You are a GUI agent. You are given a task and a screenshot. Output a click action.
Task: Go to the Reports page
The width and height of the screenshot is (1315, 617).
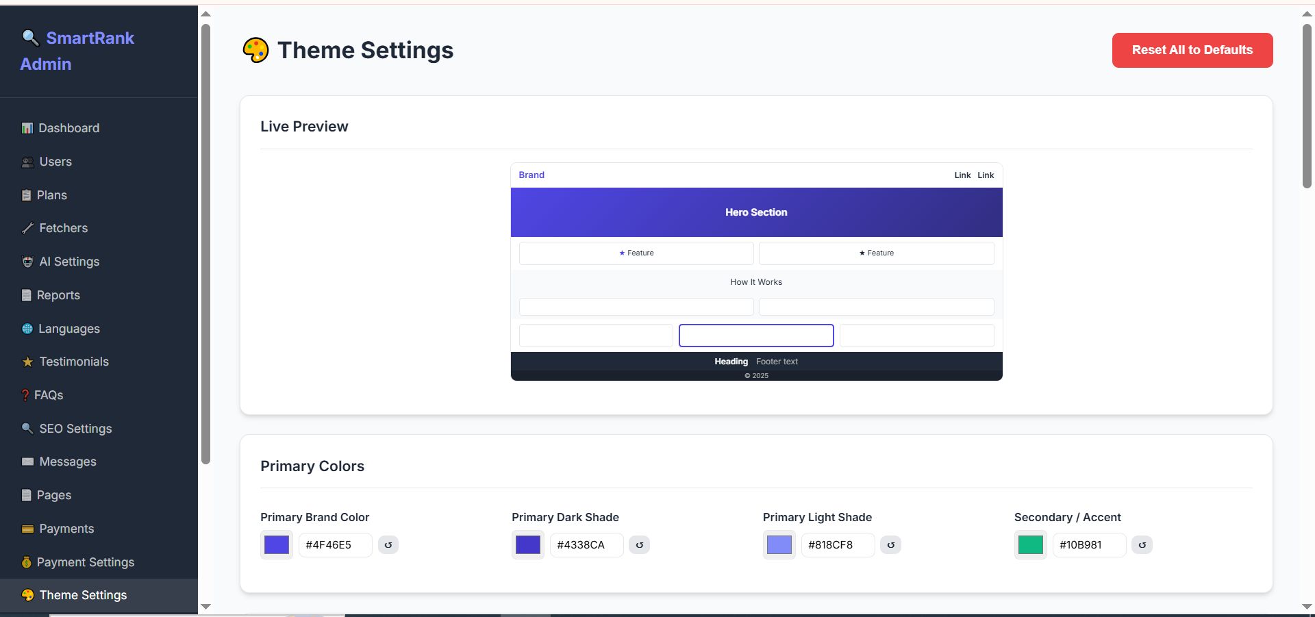58,295
